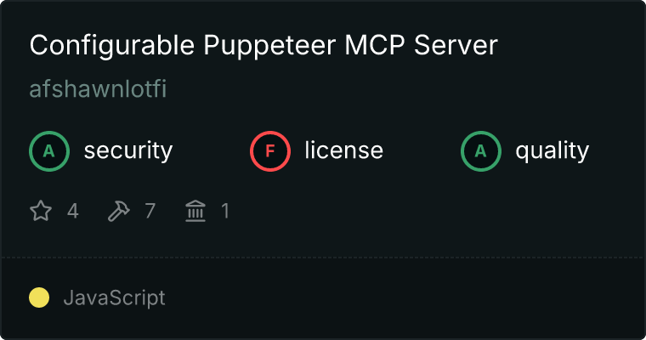Viewport: 646px width, 340px height.
Task: Click the security label text
Action: pos(128,150)
